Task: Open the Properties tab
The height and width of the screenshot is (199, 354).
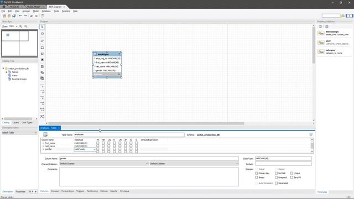Action: 20,192
